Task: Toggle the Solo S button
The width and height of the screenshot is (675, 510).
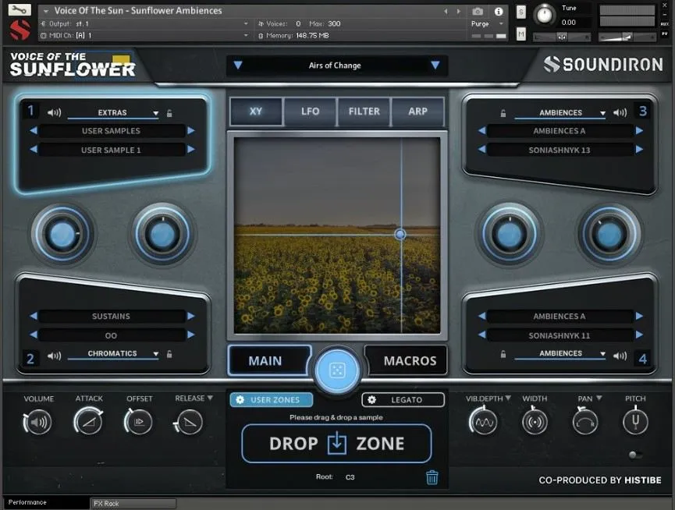Action: [521, 12]
